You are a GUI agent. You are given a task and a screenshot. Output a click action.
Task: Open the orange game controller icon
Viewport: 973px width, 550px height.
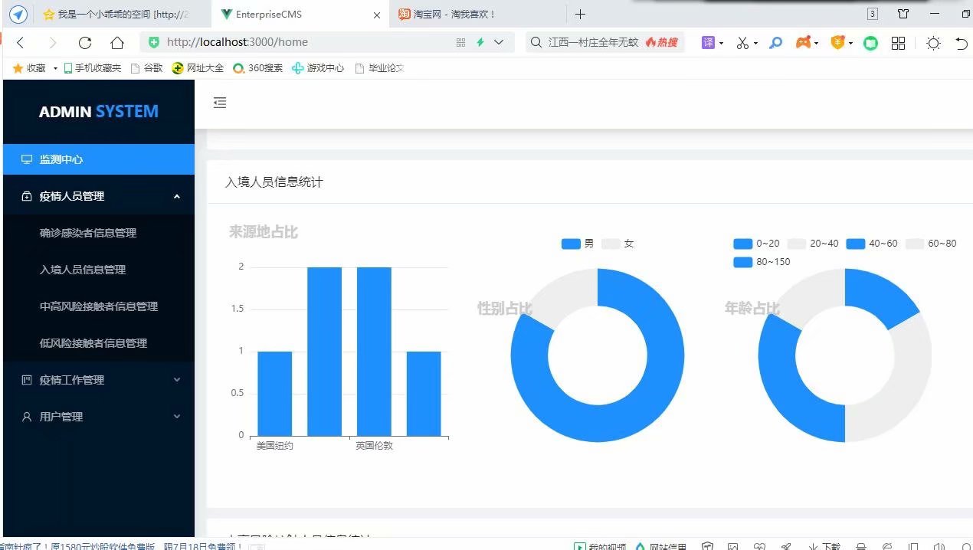pos(803,43)
